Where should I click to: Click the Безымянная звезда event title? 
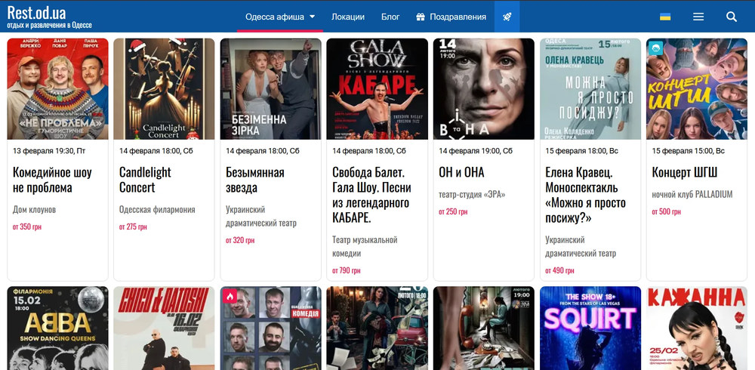255,172
